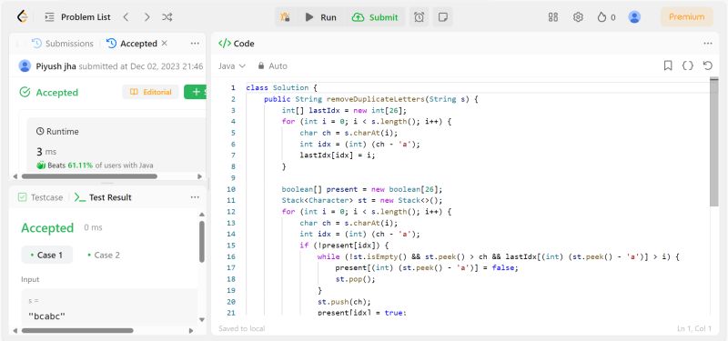Open the notes sticky icon
Image resolution: width=728 pixels, height=341 pixels.
click(443, 17)
